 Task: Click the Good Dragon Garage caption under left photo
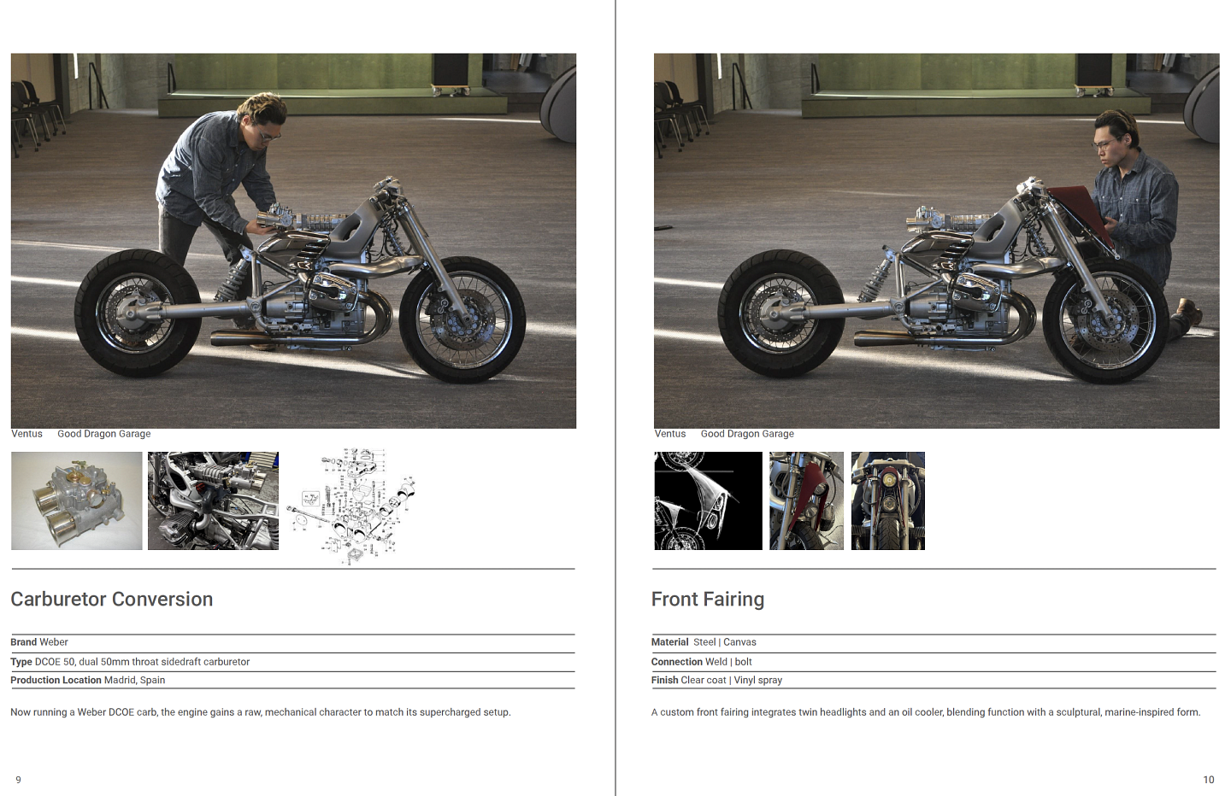(x=104, y=434)
